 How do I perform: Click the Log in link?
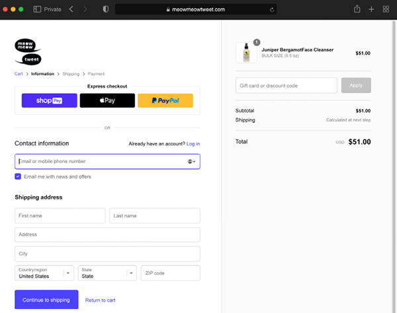193,144
